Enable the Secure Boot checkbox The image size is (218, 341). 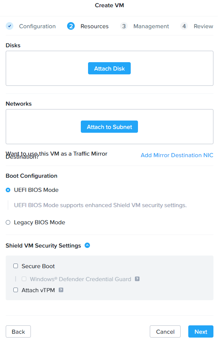tap(16, 266)
